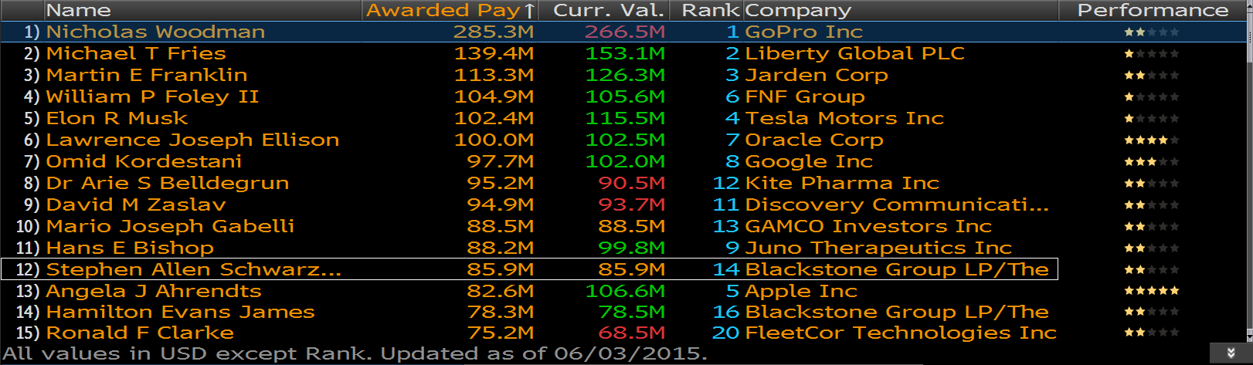Click 90.5M current value
Screen dimensions: 1253x365
click(x=632, y=183)
